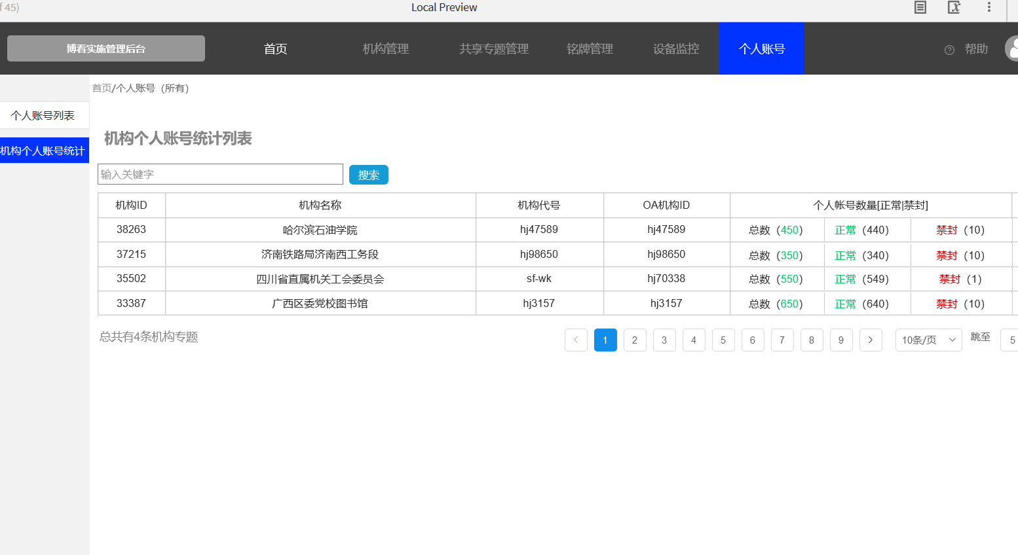The width and height of the screenshot is (1018, 555).
Task: Go to page 2
Action: click(x=635, y=340)
